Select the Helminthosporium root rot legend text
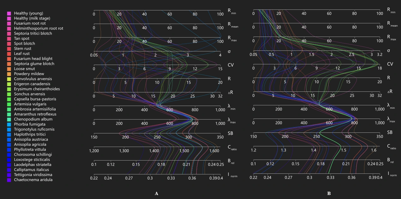The height and width of the screenshot is (199, 401). [39, 28]
